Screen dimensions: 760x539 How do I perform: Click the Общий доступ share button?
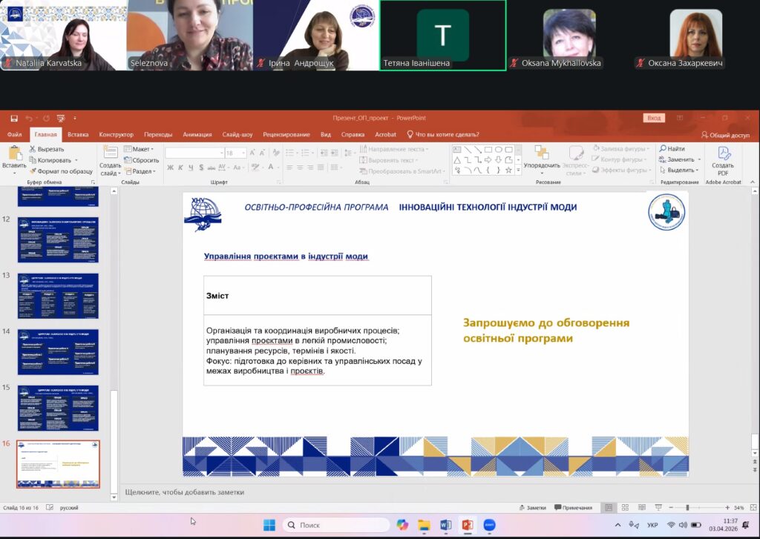(x=725, y=135)
